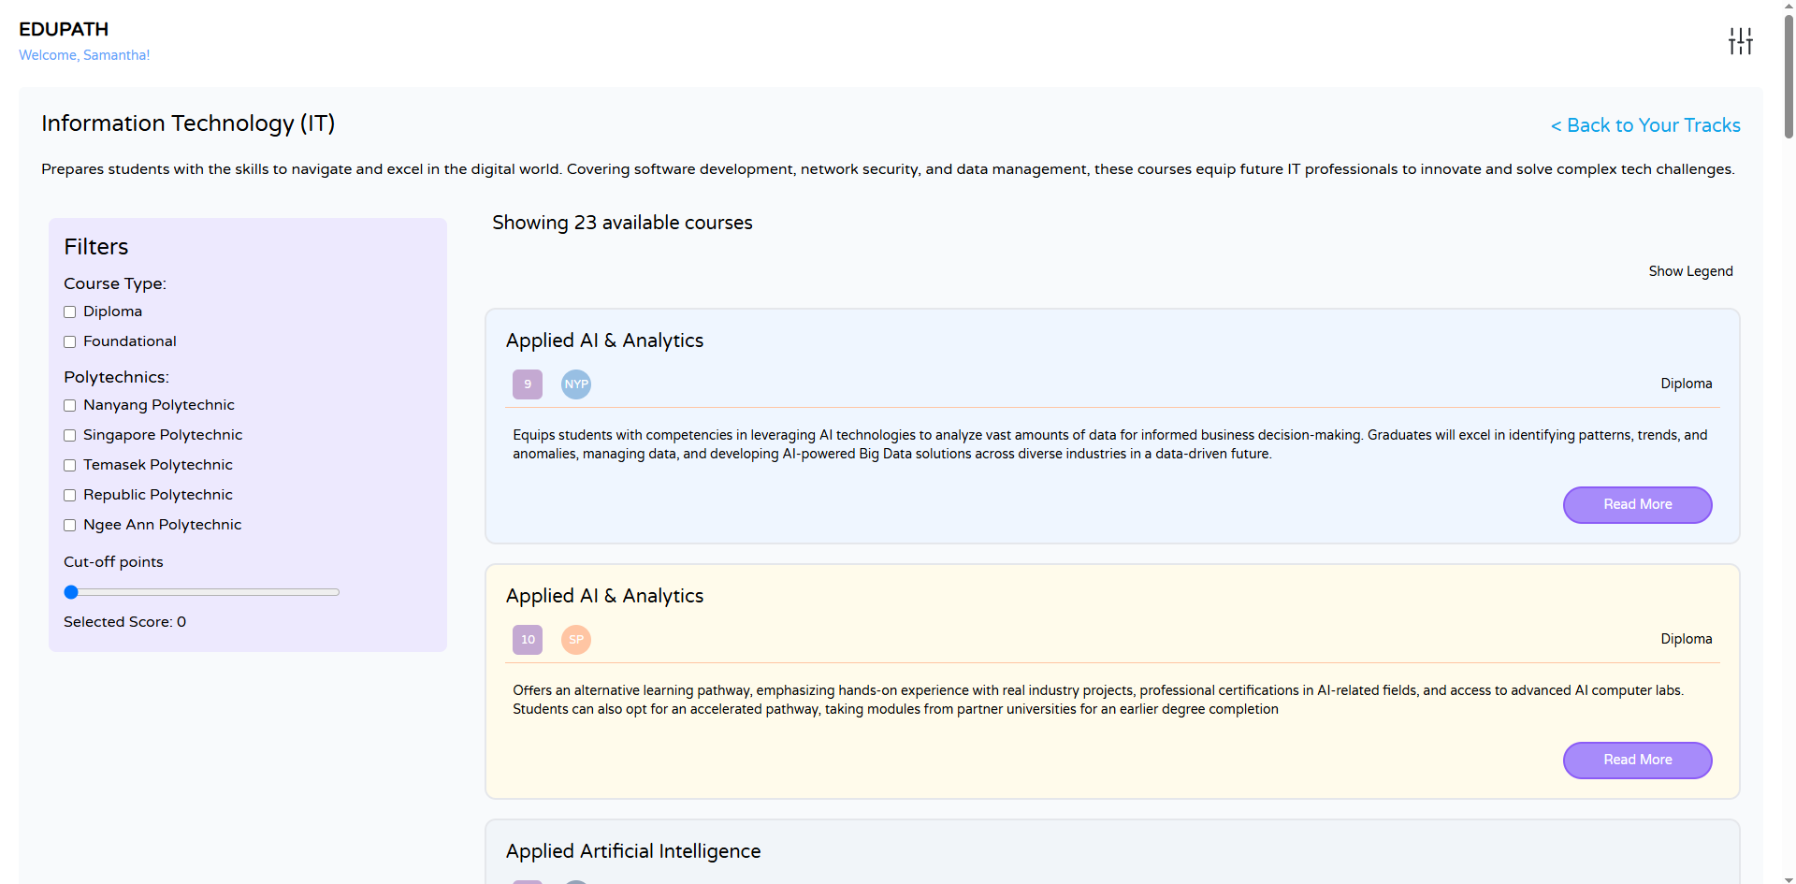Click the score 9 badge on NYP course
Screen dimensions: 1796x884
(528, 384)
